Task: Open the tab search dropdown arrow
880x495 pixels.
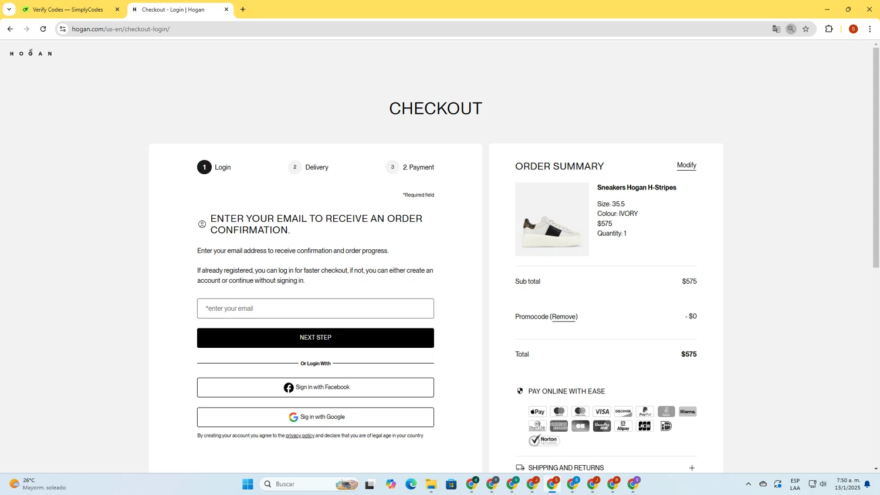Action: 9,9
